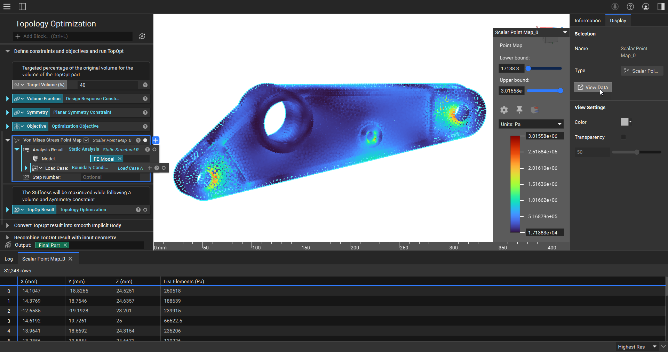Viewport: 668px width, 352px height.
Task: Expand Convert TopOpt result section
Action: pos(7,225)
